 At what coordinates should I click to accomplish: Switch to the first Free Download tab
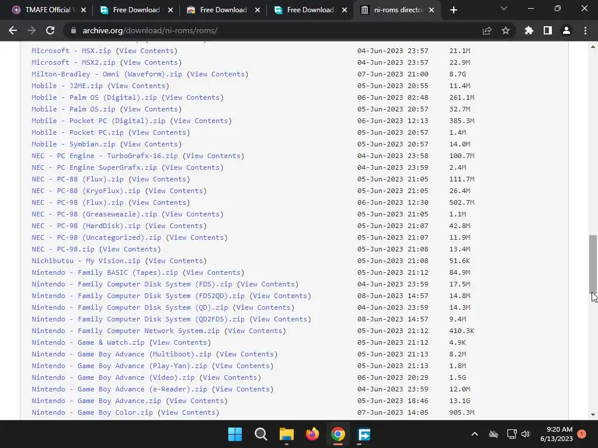click(136, 10)
